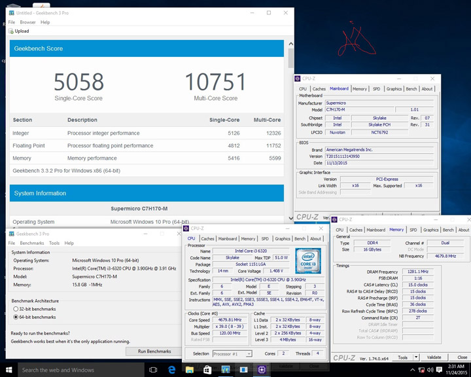Click the DRAM Frequency 1281.1 MHz value
The width and height of the screenshot is (471, 377).
click(418, 272)
